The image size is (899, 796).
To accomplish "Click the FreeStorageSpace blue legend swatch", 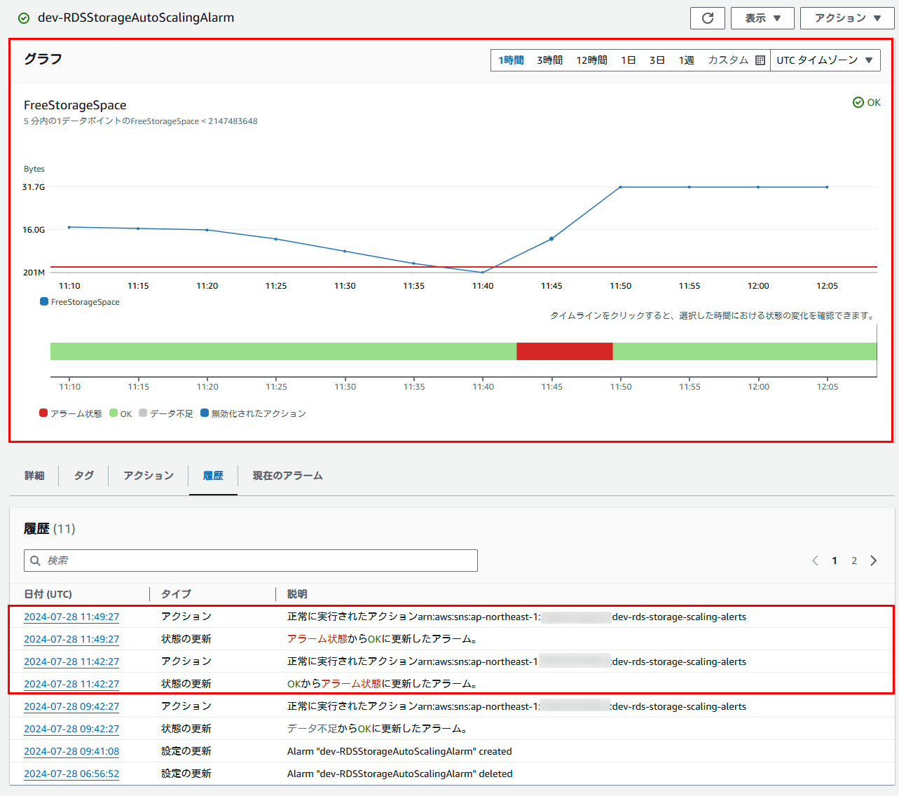I will (x=44, y=302).
